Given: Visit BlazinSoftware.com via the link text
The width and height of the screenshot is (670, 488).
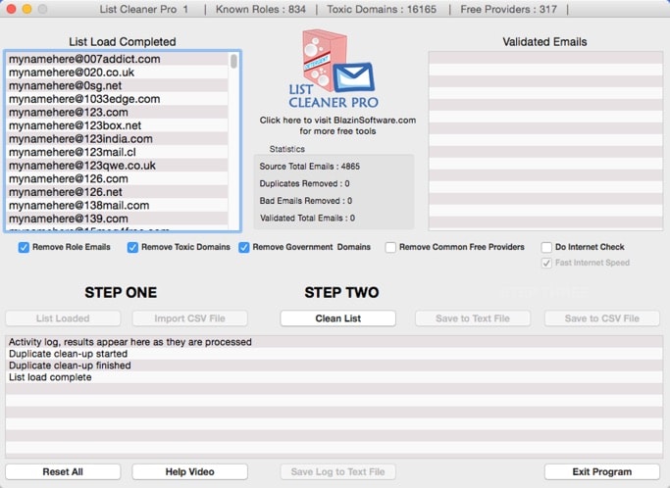Looking at the screenshot, I should pyautogui.click(x=337, y=125).
